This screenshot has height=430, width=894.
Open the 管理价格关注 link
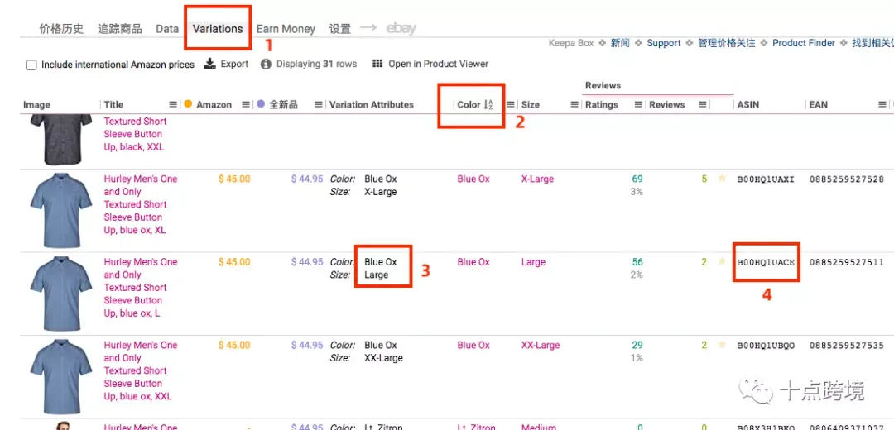point(727,43)
